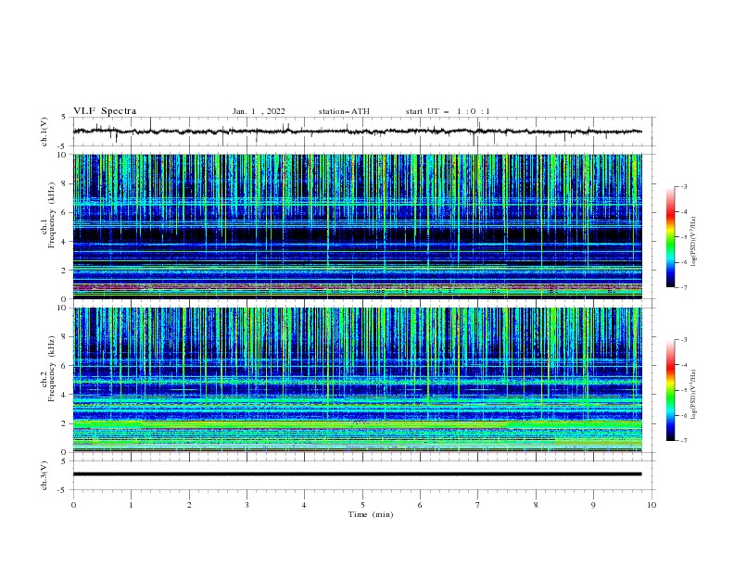Viewport: 734px width, 567px height.
Task: Click the date text 'Jan. 1 , 2022'
Action: click(259, 111)
